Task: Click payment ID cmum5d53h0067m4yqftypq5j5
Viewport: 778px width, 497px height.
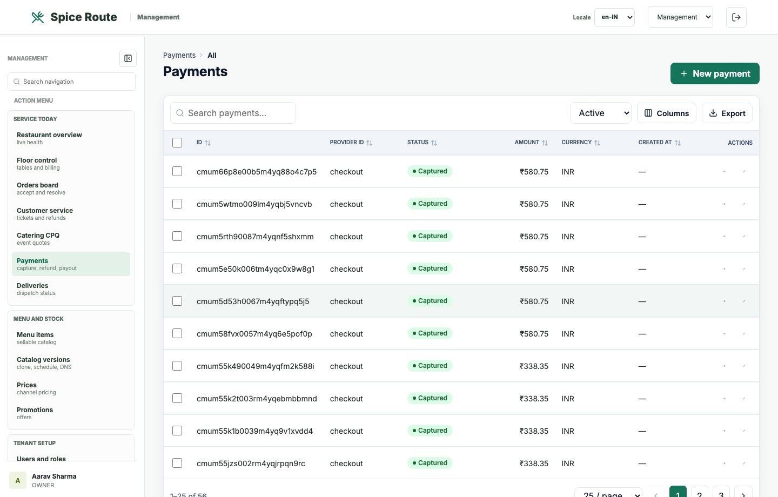Action: 253,301
